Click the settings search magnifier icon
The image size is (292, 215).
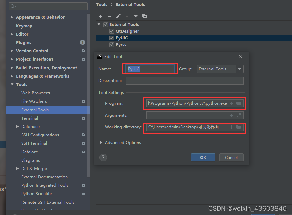[13, 6]
